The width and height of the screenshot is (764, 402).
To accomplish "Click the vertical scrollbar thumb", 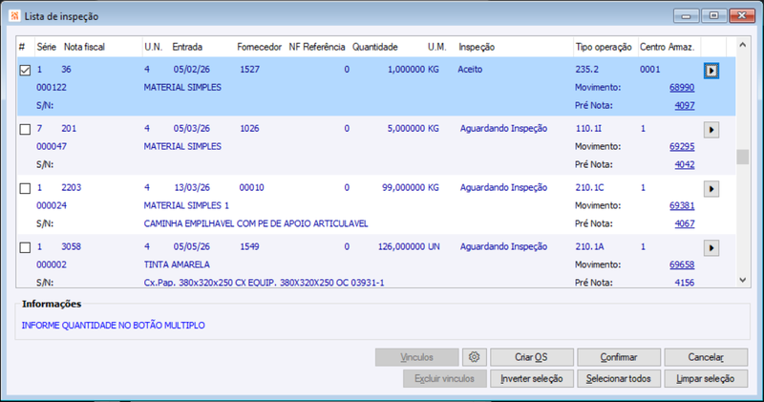I will click(x=743, y=157).
